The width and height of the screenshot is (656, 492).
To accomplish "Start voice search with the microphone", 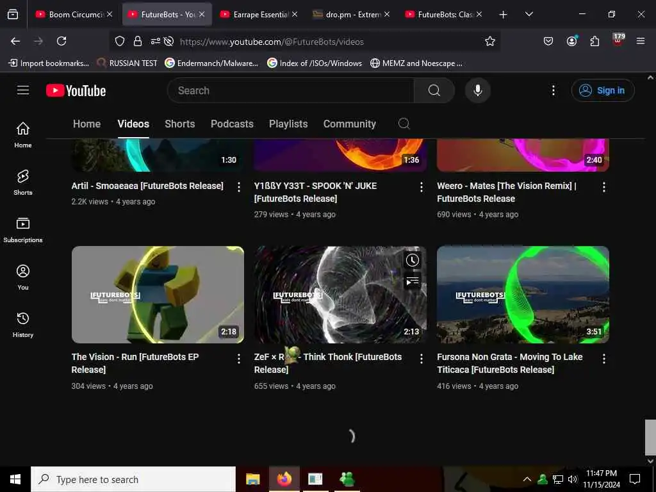I will point(477,90).
